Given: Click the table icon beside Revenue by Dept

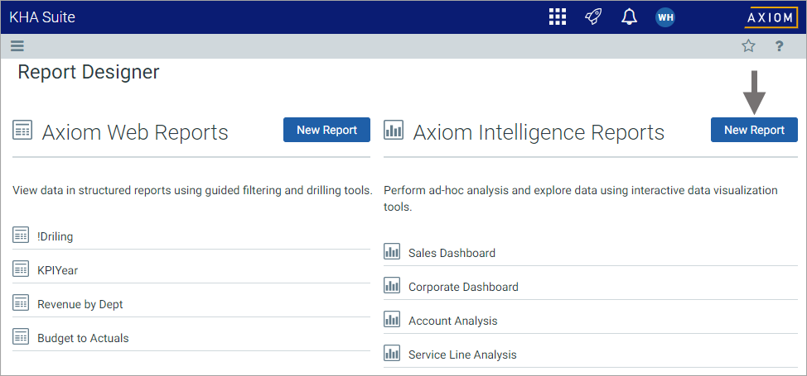Looking at the screenshot, I should (21, 303).
